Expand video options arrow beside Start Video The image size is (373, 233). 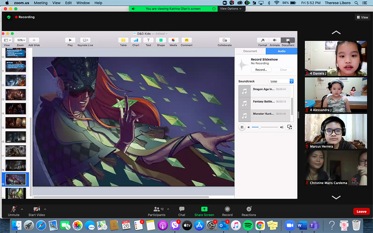45,209
